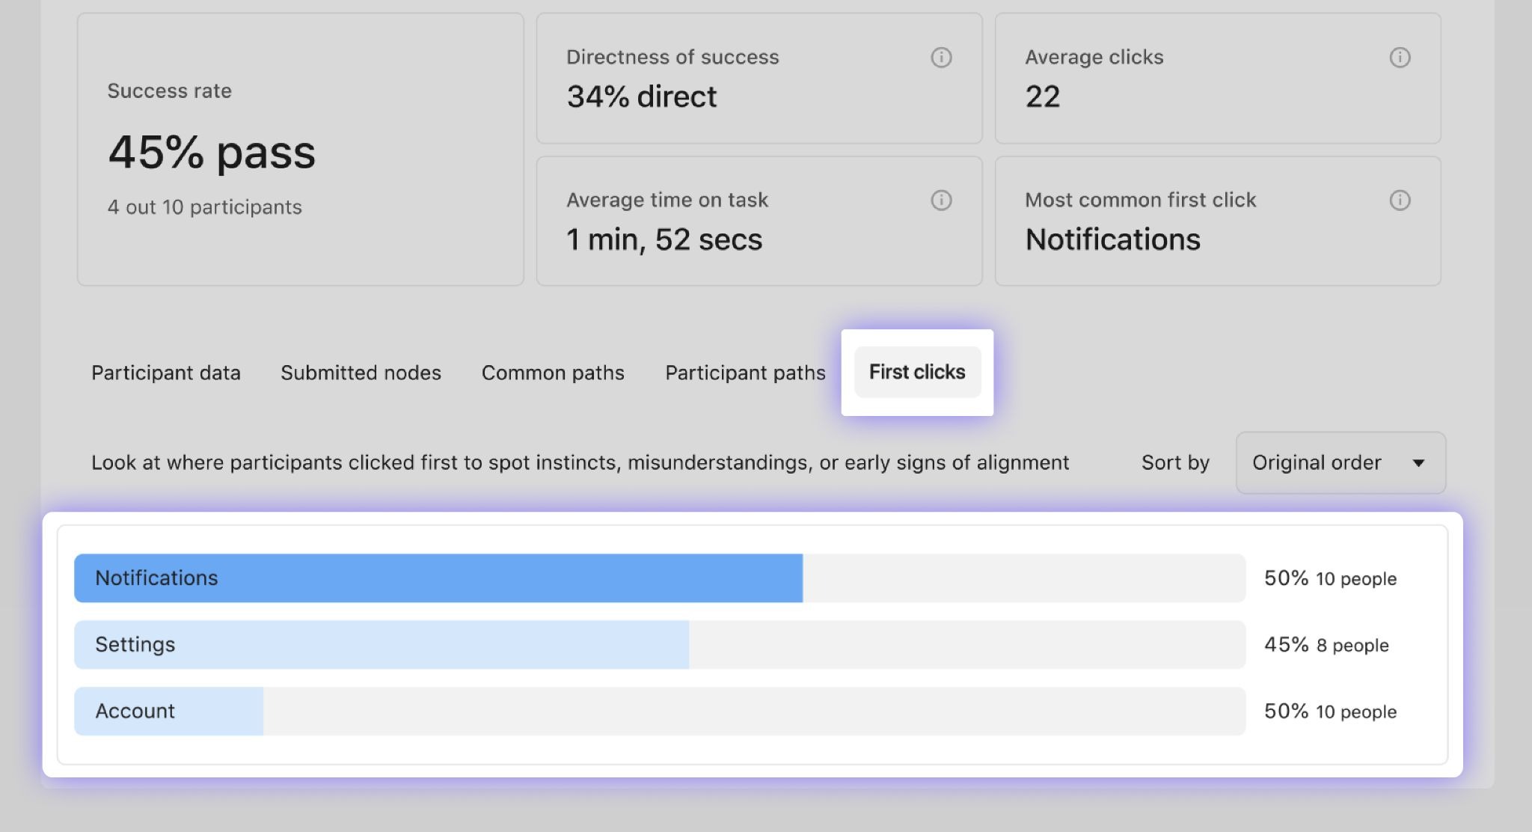This screenshot has width=1532, height=832.
Task: Open the Sort by Original order dropdown
Action: pyautogui.click(x=1340, y=462)
